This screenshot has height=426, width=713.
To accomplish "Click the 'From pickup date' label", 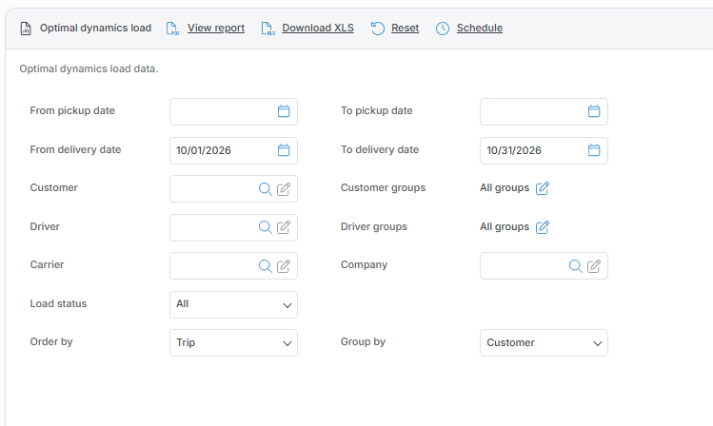I will 72,111.
